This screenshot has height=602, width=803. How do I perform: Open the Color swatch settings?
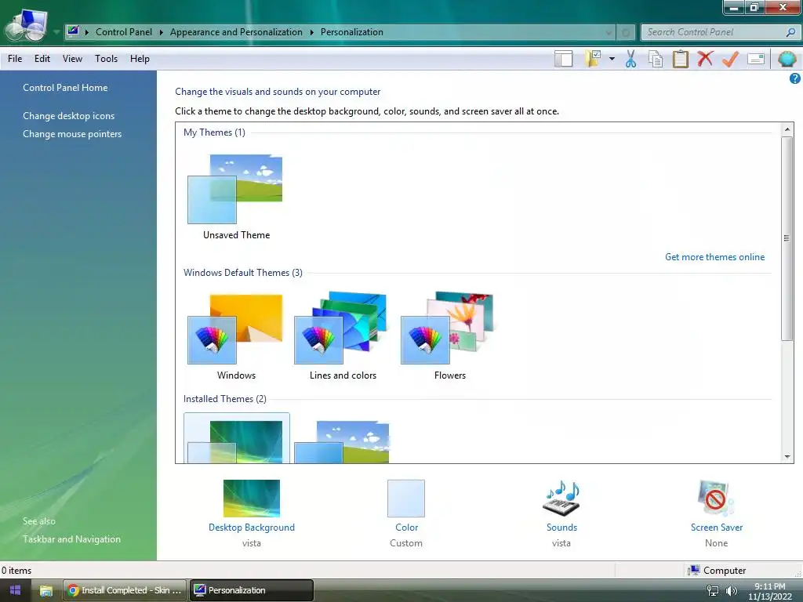point(406,498)
